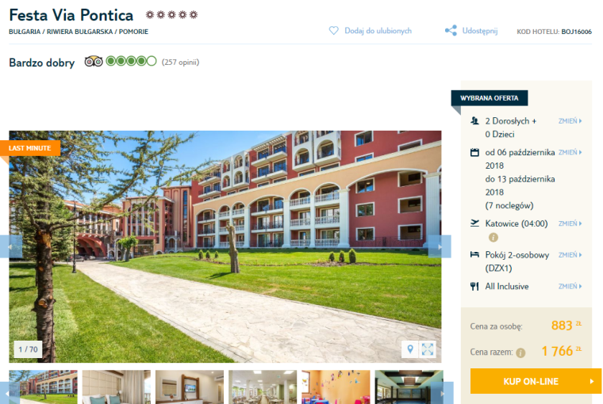Go to previous photo with left arrow

coord(12,246)
